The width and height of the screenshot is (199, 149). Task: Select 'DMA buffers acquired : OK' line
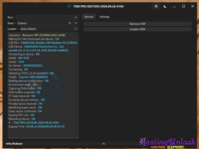[24, 92]
